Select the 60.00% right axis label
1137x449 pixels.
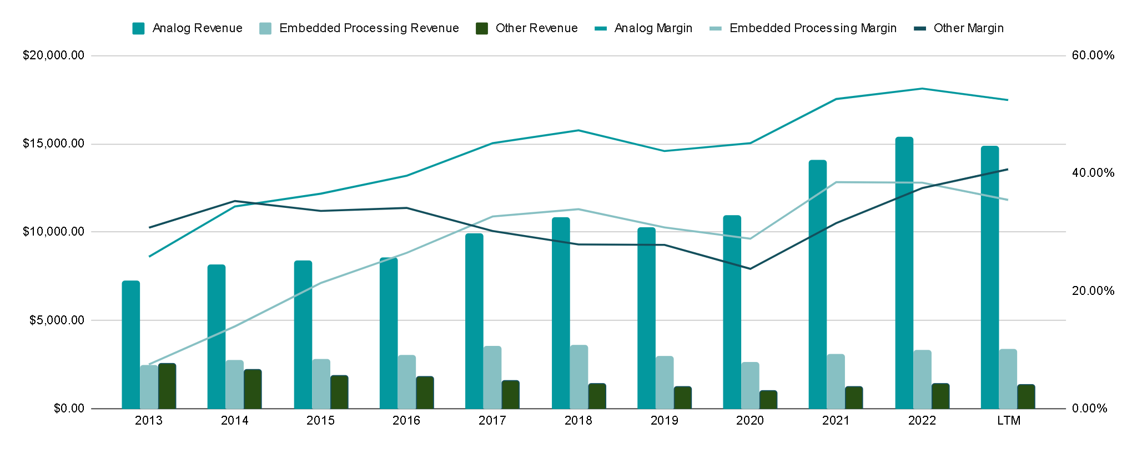pos(1093,55)
